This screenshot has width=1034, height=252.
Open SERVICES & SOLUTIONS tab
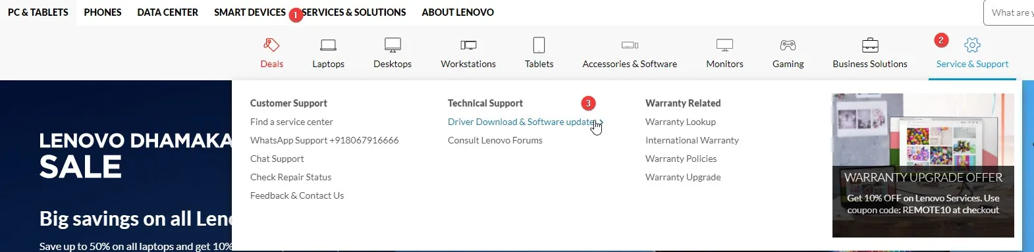pos(354,13)
